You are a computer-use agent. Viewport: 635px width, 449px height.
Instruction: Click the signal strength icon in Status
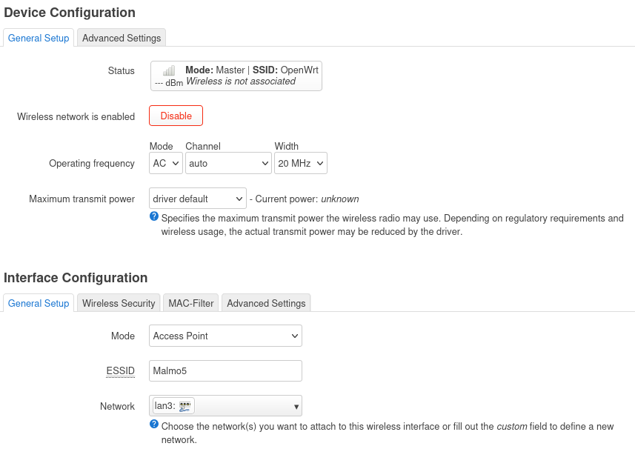(x=169, y=70)
